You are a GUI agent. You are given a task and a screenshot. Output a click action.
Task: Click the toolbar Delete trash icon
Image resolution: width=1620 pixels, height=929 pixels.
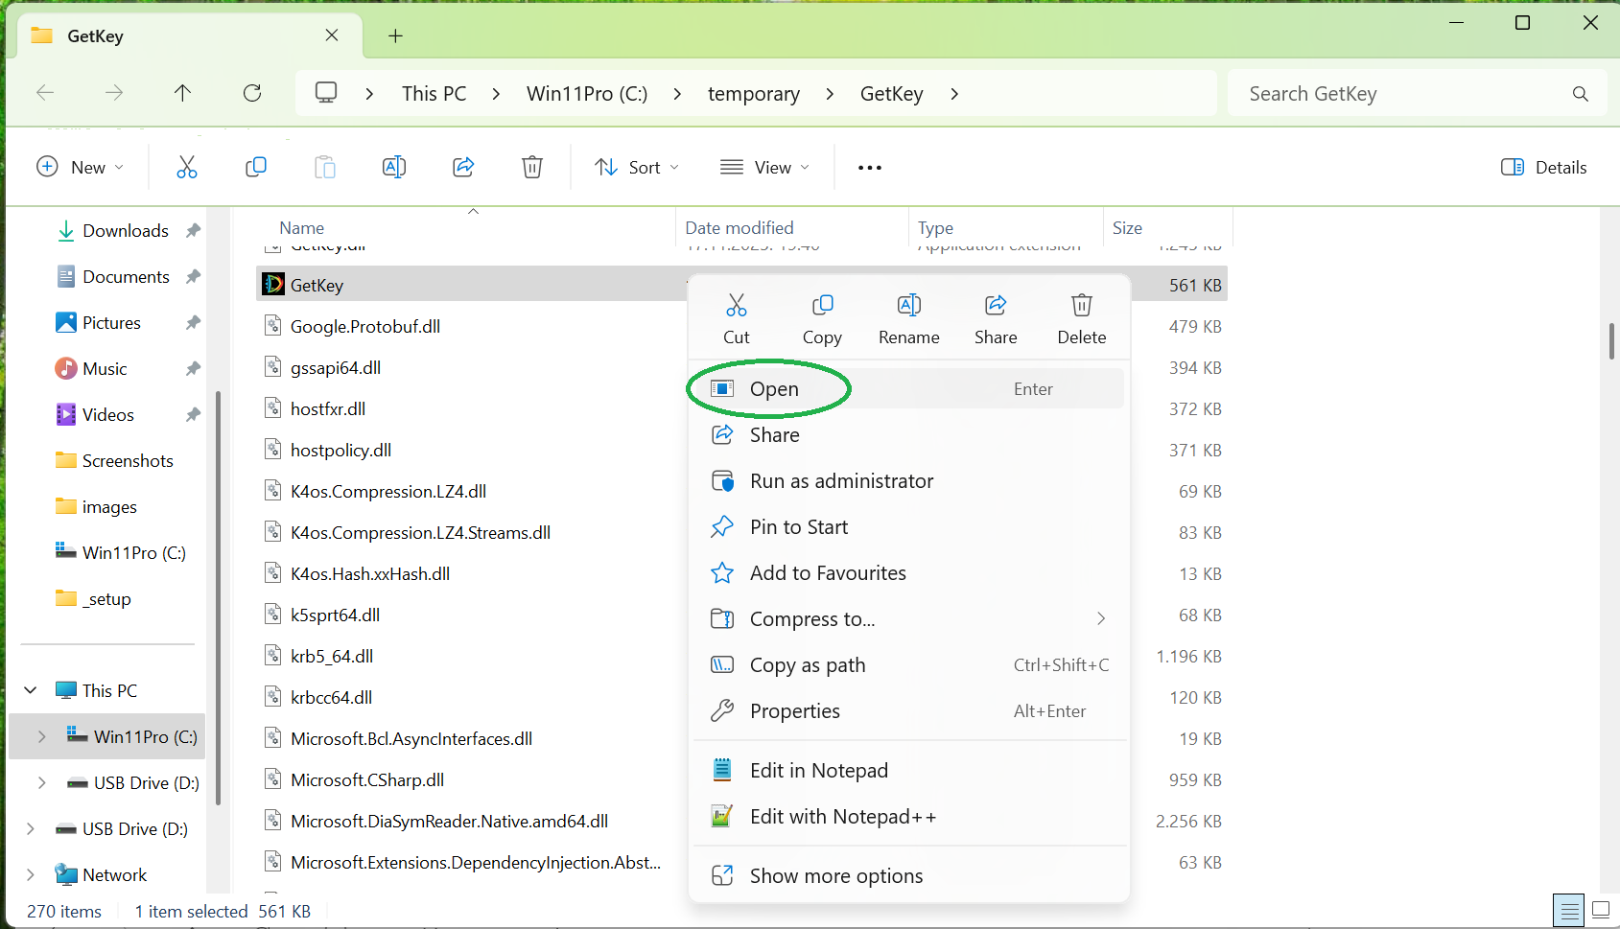point(532,168)
